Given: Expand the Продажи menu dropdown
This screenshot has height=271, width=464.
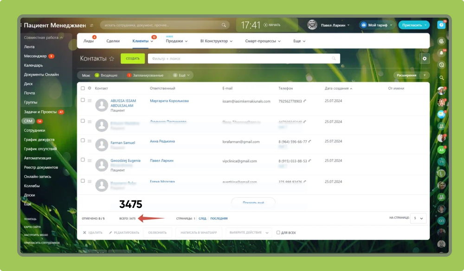Looking at the screenshot, I should click(x=186, y=41).
